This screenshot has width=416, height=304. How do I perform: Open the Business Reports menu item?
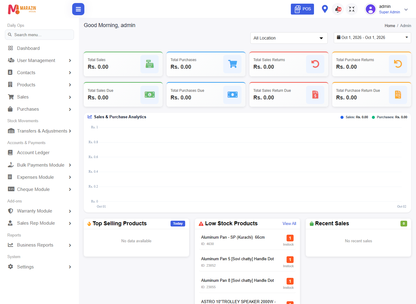tap(40, 245)
